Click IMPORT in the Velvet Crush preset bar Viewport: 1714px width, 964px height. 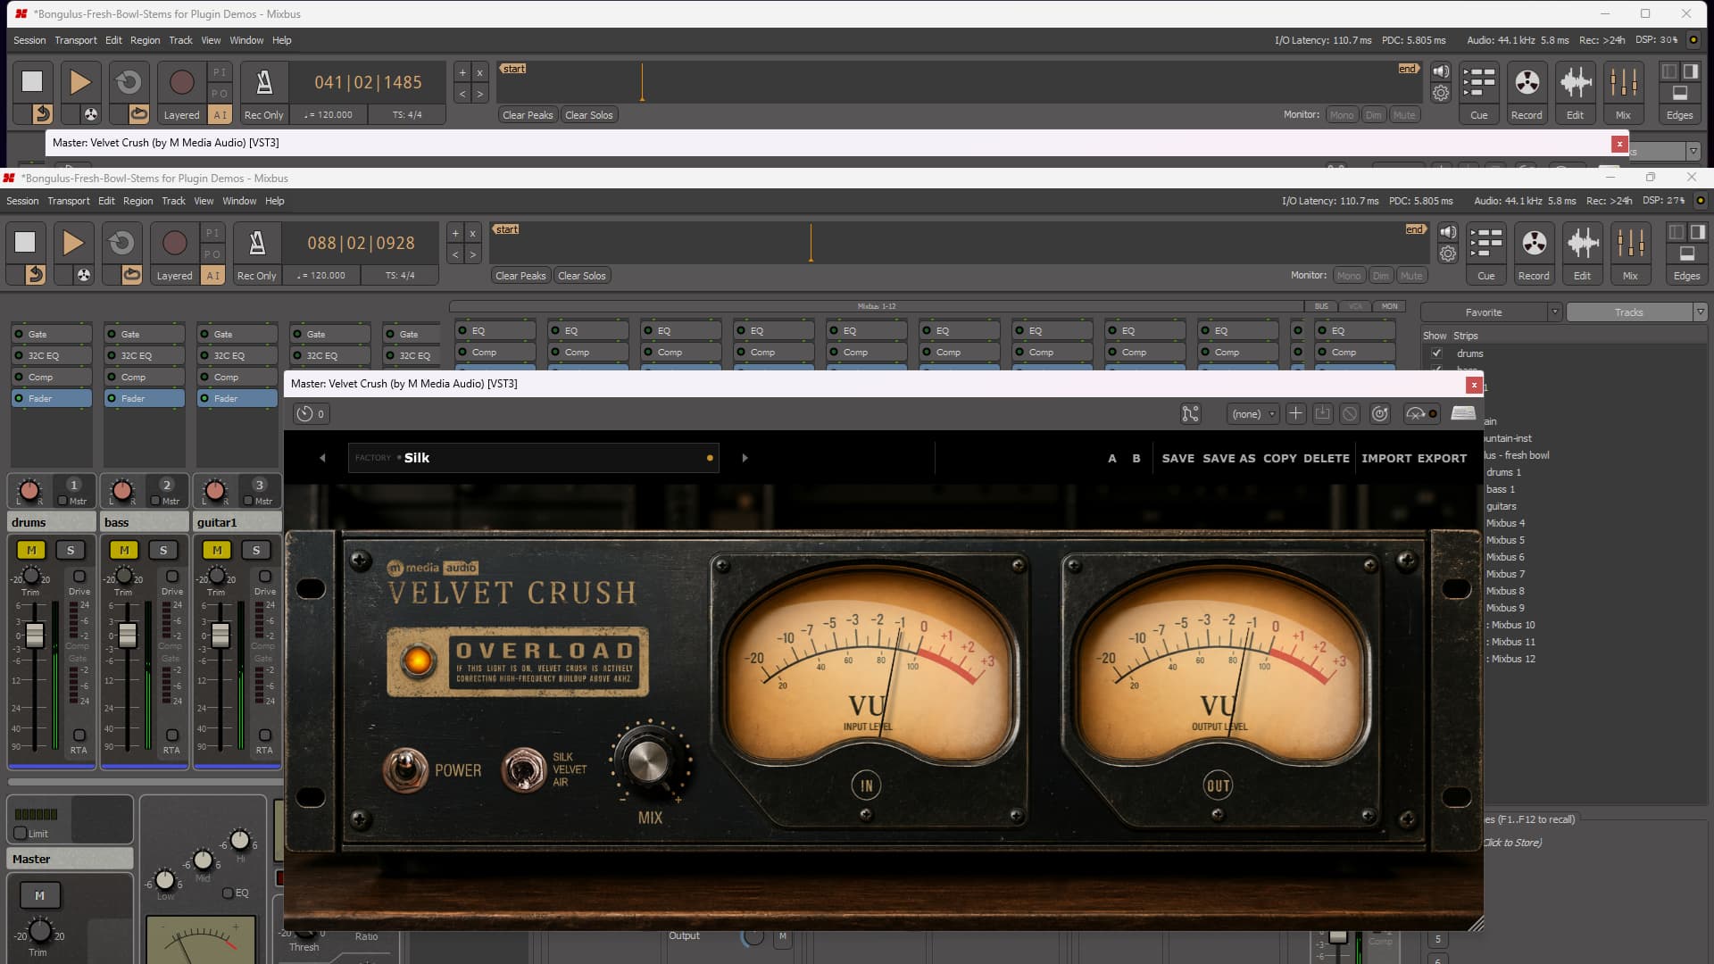1386,458
